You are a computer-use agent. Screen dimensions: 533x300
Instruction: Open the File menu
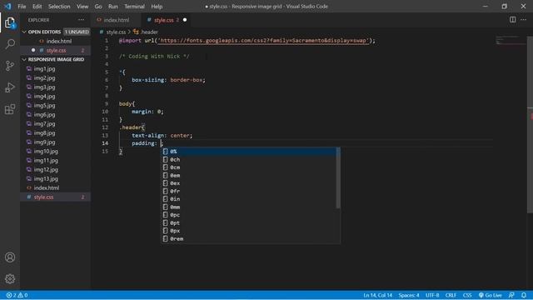(22, 7)
